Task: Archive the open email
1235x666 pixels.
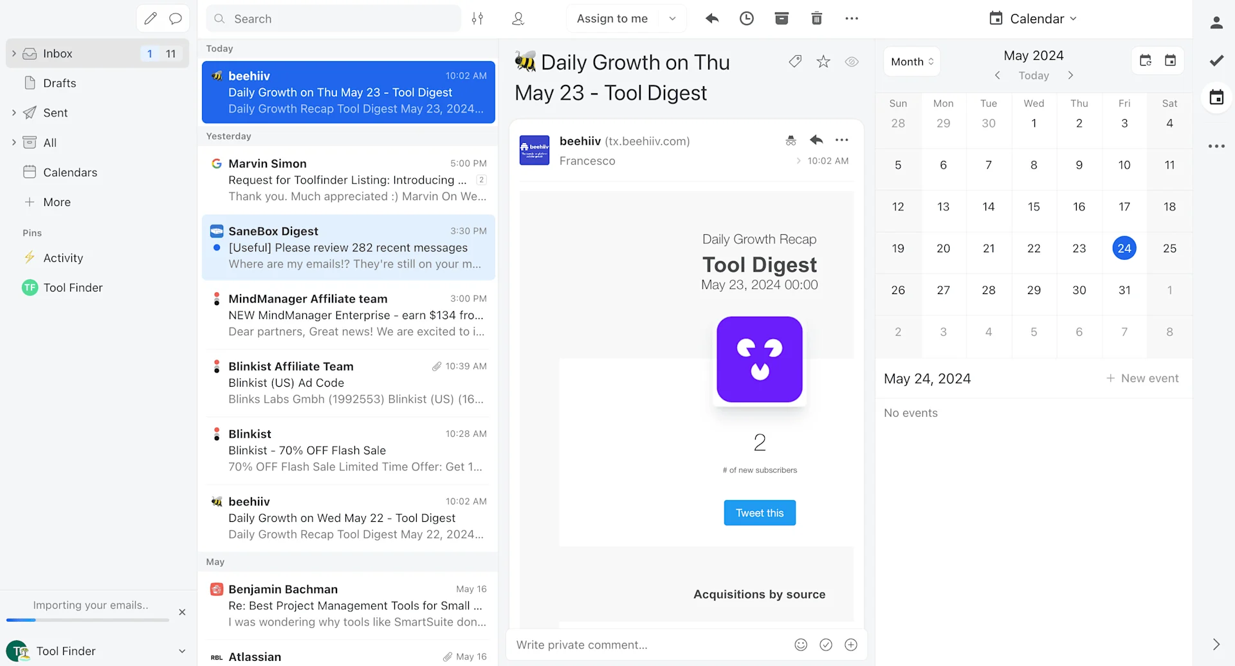Action: pyautogui.click(x=782, y=18)
